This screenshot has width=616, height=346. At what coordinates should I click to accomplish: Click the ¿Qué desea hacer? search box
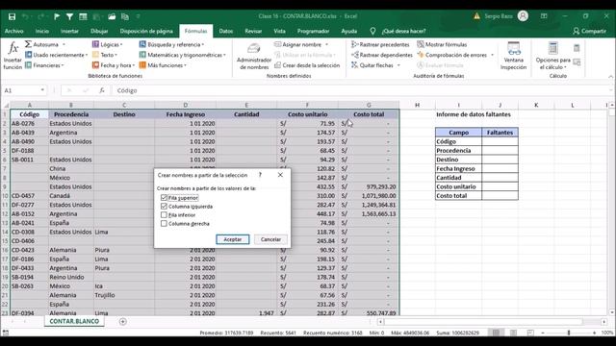(x=404, y=31)
